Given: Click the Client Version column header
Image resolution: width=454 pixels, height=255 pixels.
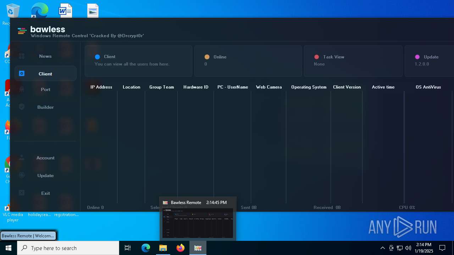Looking at the screenshot, I should click(x=347, y=87).
